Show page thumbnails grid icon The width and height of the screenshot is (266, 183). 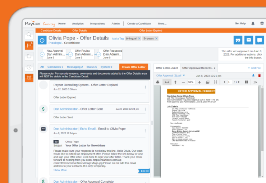point(247,82)
